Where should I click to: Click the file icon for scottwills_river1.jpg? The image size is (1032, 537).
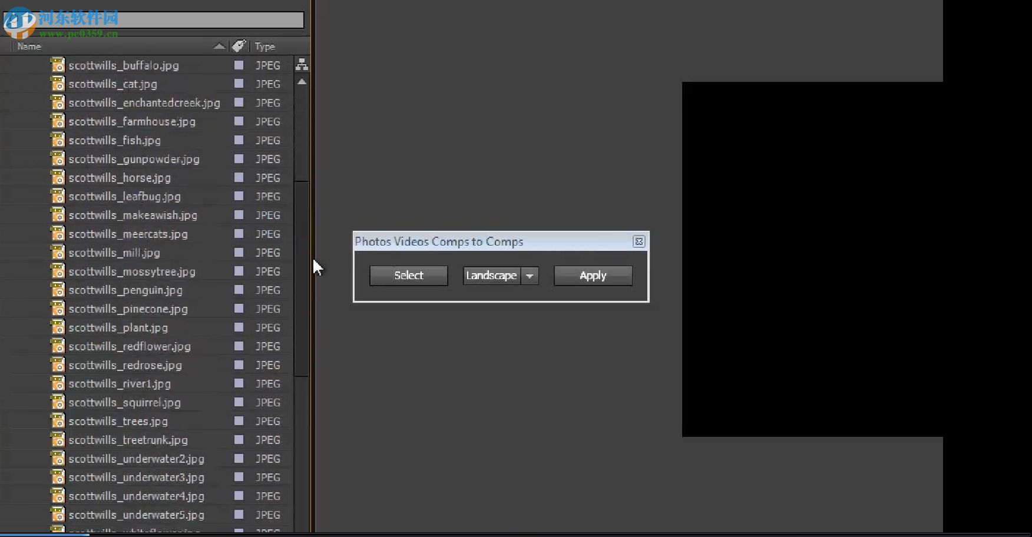point(58,383)
